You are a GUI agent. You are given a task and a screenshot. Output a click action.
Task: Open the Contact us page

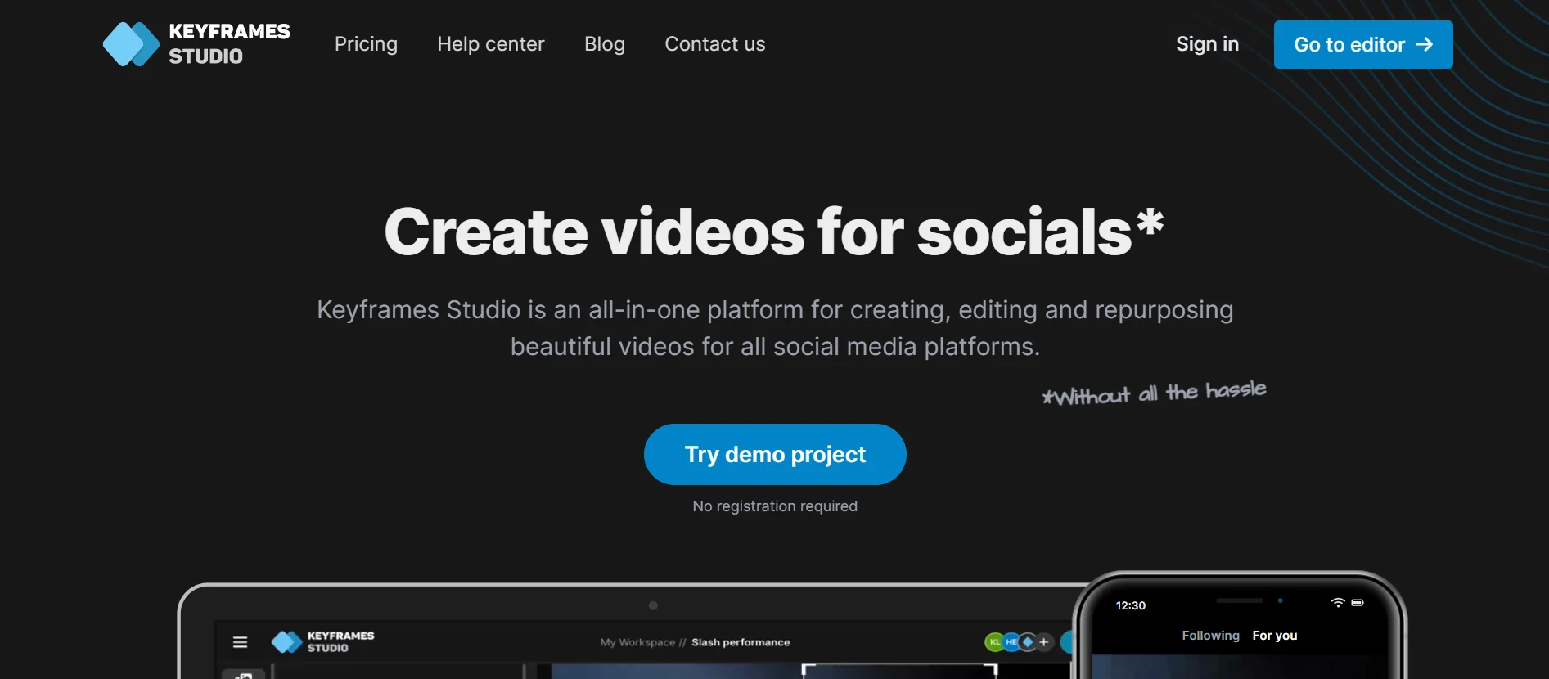(714, 44)
